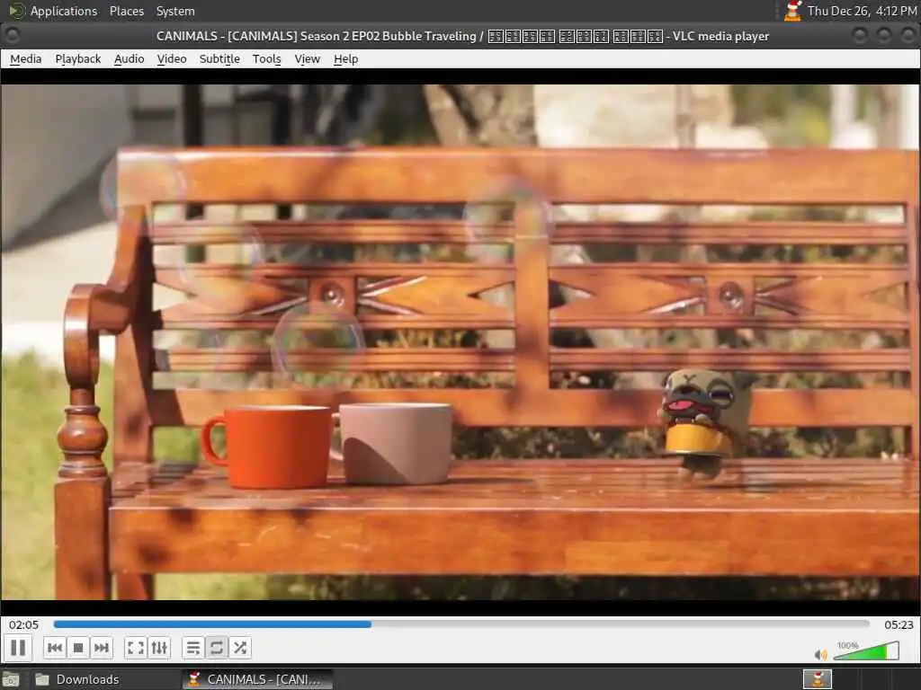Seek within the playback progress bar
The image size is (921, 690).
click(461, 624)
